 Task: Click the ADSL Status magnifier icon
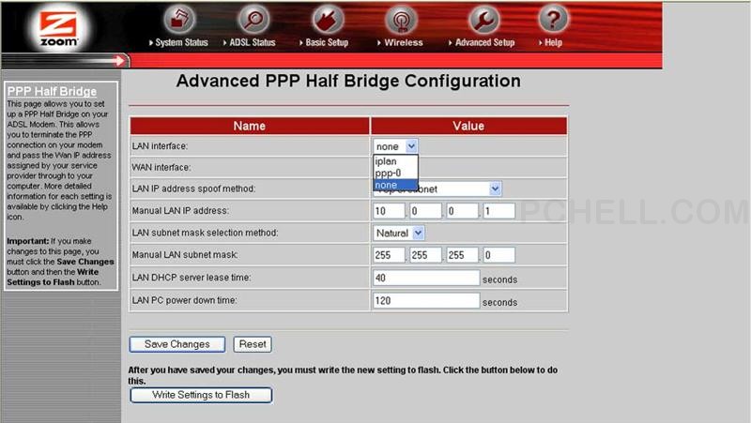(253, 19)
